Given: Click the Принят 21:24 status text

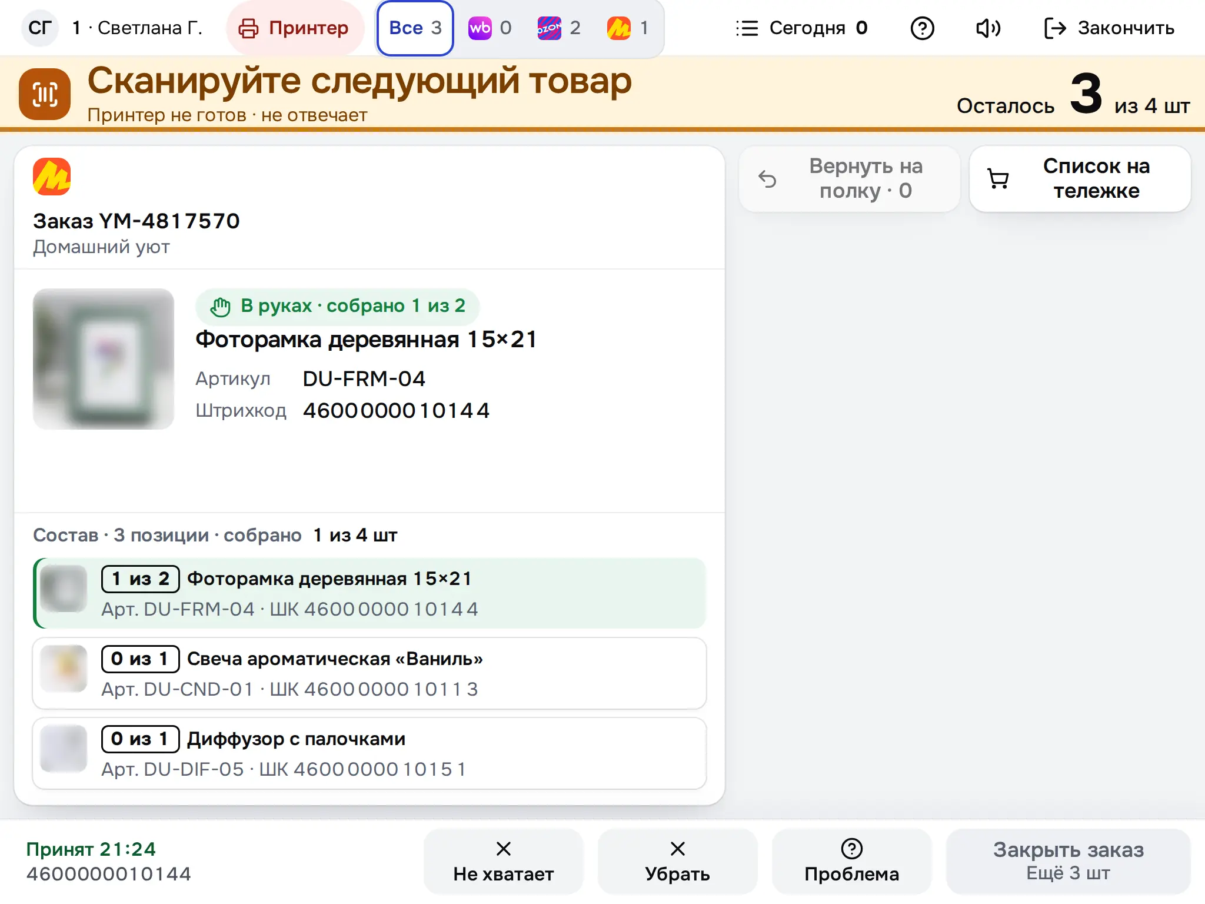Looking at the screenshot, I should click(x=91, y=849).
